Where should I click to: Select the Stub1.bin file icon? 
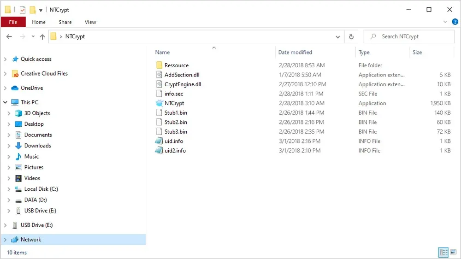click(159, 112)
